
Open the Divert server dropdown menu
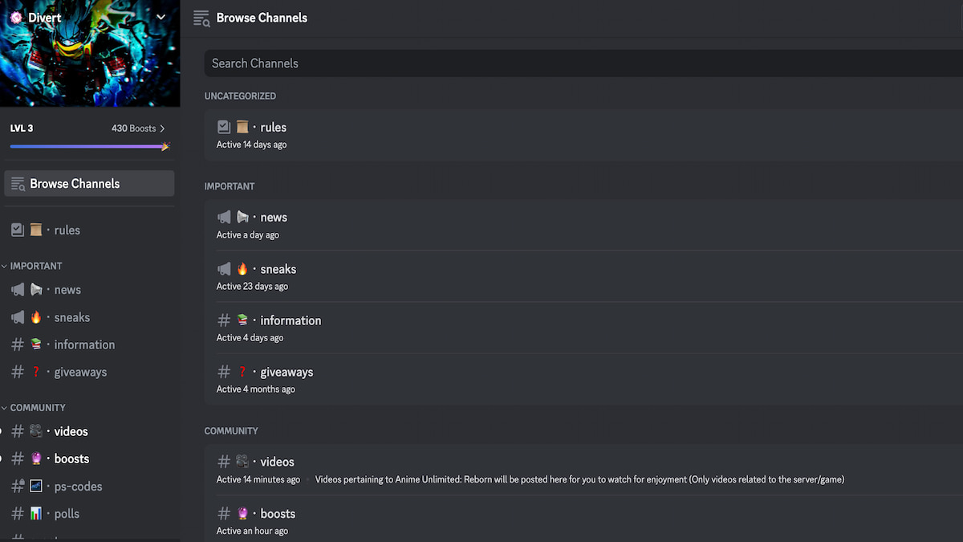160,16
